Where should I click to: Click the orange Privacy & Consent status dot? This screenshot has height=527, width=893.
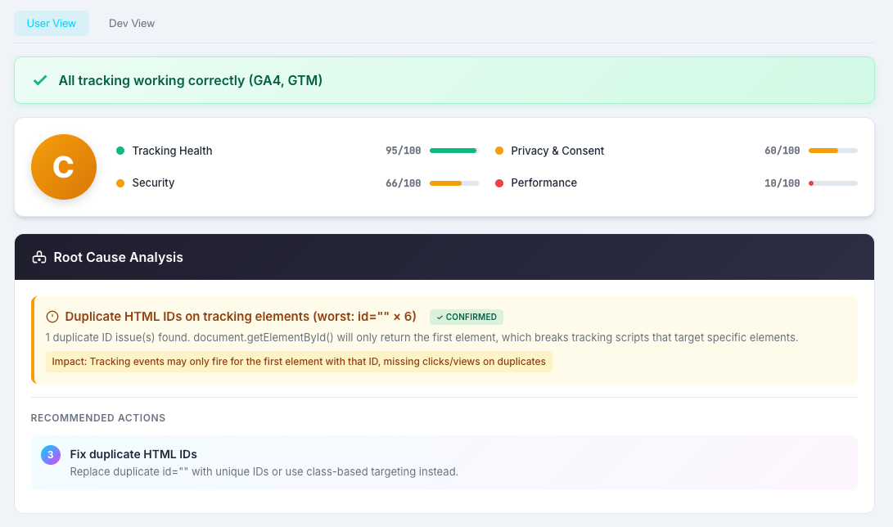(499, 151)
